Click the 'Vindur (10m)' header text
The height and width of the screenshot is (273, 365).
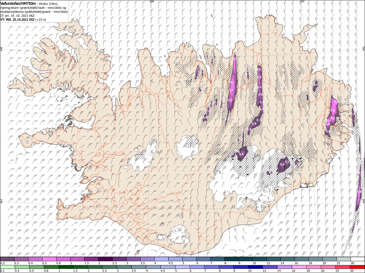click(x=48, y=3)
